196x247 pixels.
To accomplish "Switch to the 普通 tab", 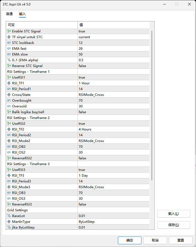I will tap(9, 14).
